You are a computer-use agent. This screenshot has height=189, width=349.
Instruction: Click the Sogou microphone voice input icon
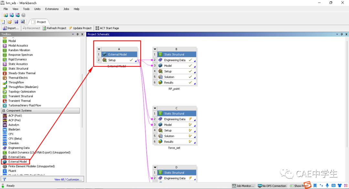(x=327, y=185)
